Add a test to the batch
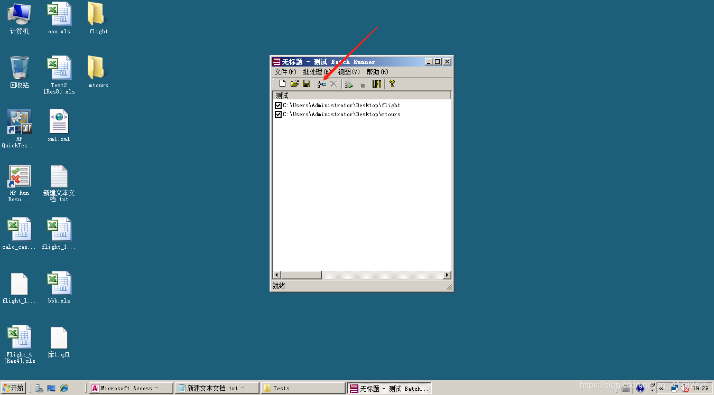 (322, 84)
